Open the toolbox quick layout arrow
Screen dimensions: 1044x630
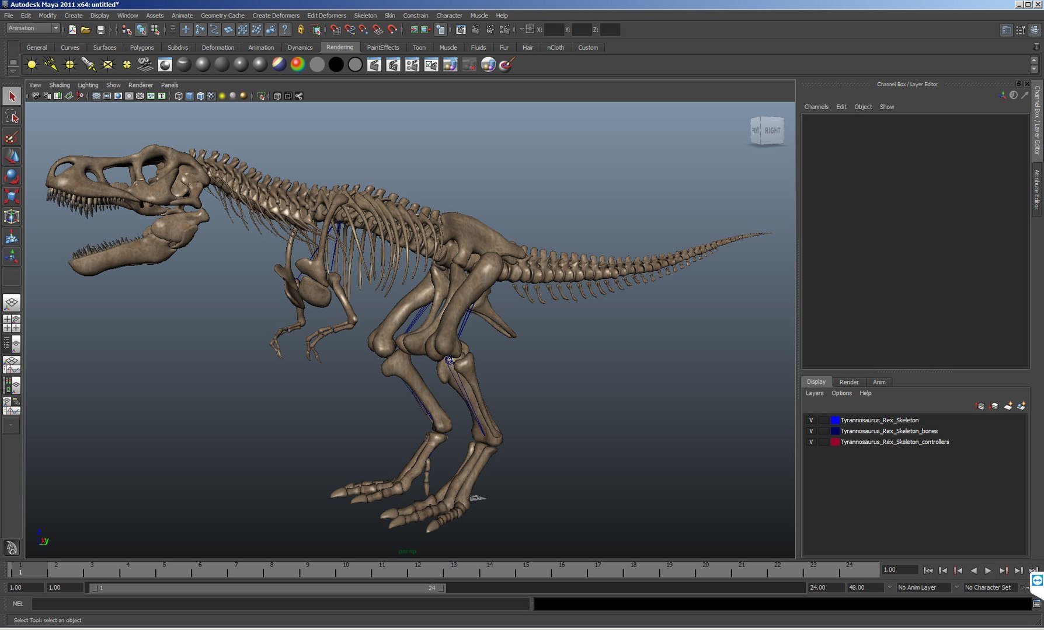point(11,425)
